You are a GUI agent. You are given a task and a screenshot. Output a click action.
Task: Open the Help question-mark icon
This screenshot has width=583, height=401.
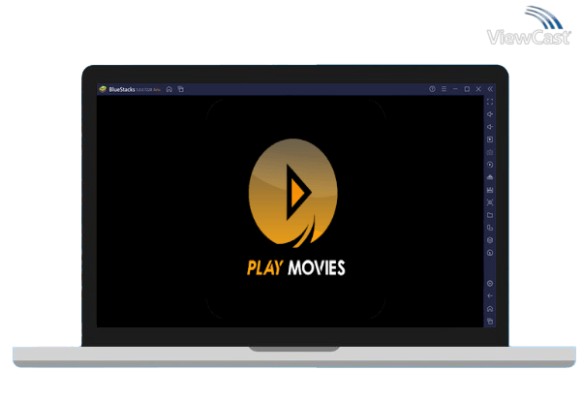(x=432, y=89)
